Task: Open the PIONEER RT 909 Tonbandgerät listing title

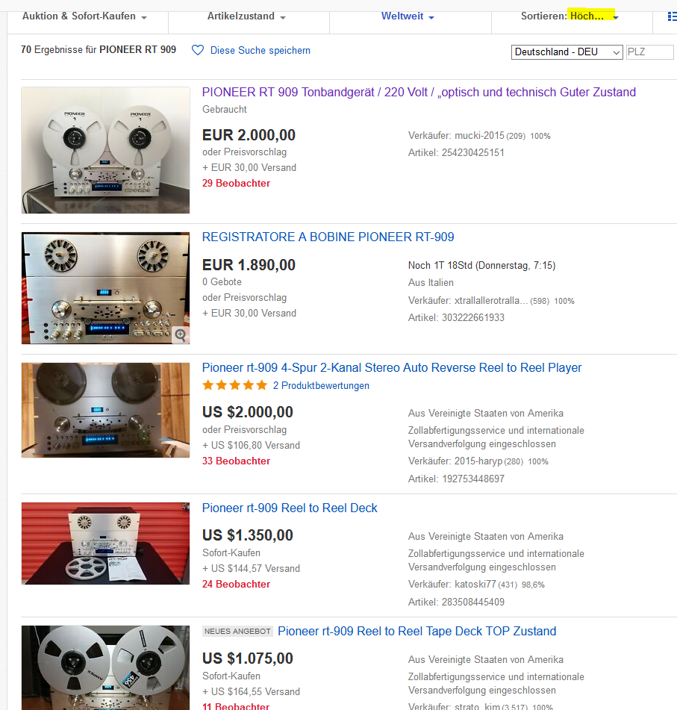Action: pyautogui.click(x=419, y=93)
